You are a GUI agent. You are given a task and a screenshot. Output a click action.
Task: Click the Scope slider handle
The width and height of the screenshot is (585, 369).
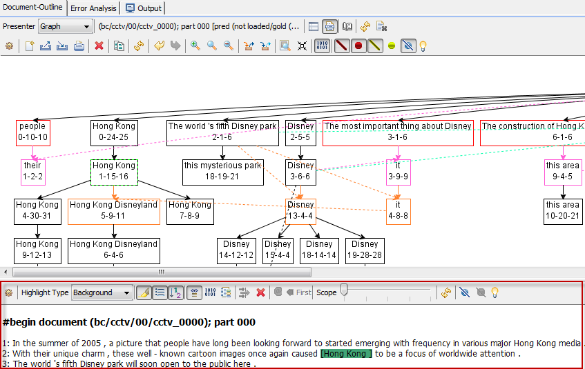click(345, 290)
